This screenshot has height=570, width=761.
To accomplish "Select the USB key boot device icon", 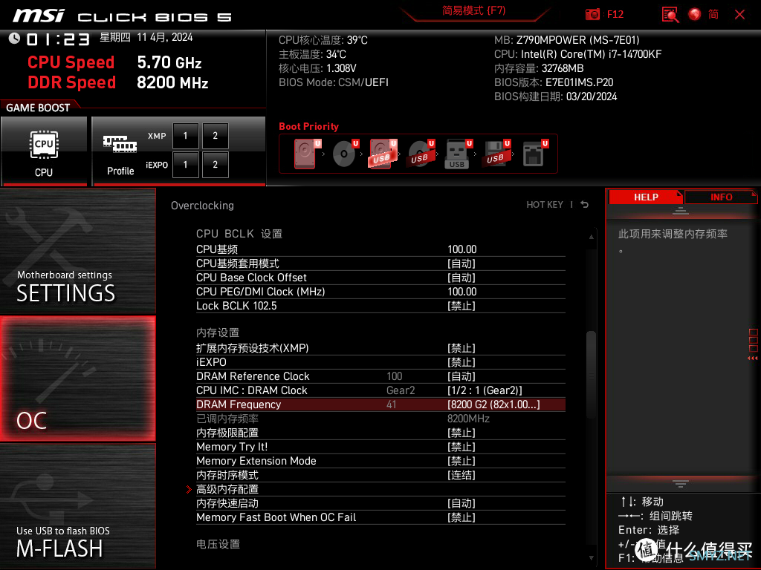I will coord(458,154).
